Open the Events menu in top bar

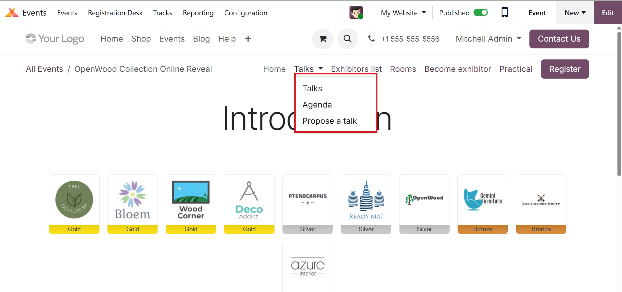click(x=67, y=13)
